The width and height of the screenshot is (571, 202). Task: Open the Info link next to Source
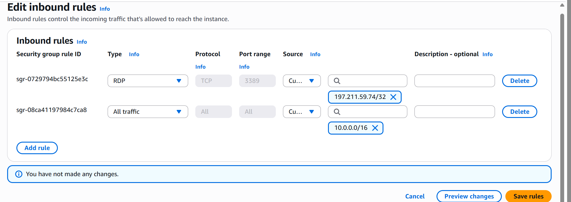(315, 54)
